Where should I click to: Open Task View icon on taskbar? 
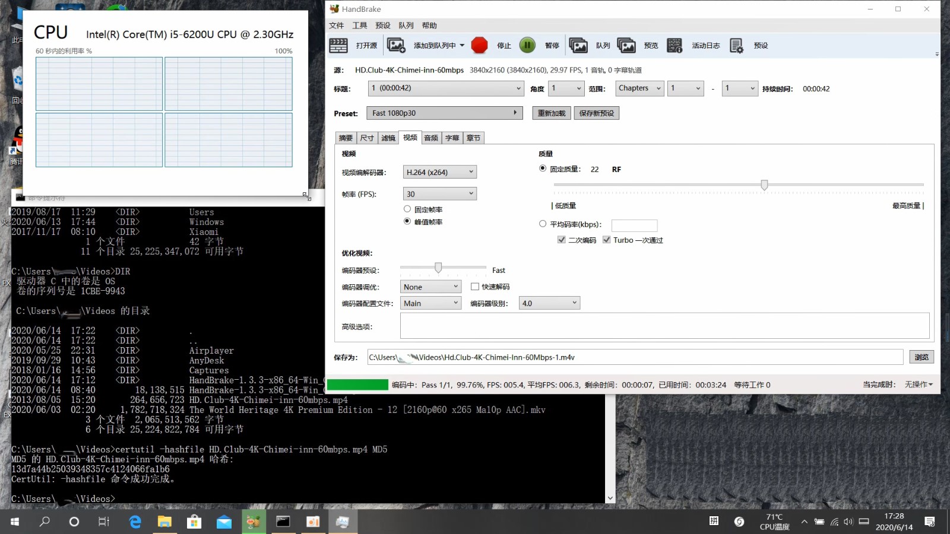click(104, 522)
